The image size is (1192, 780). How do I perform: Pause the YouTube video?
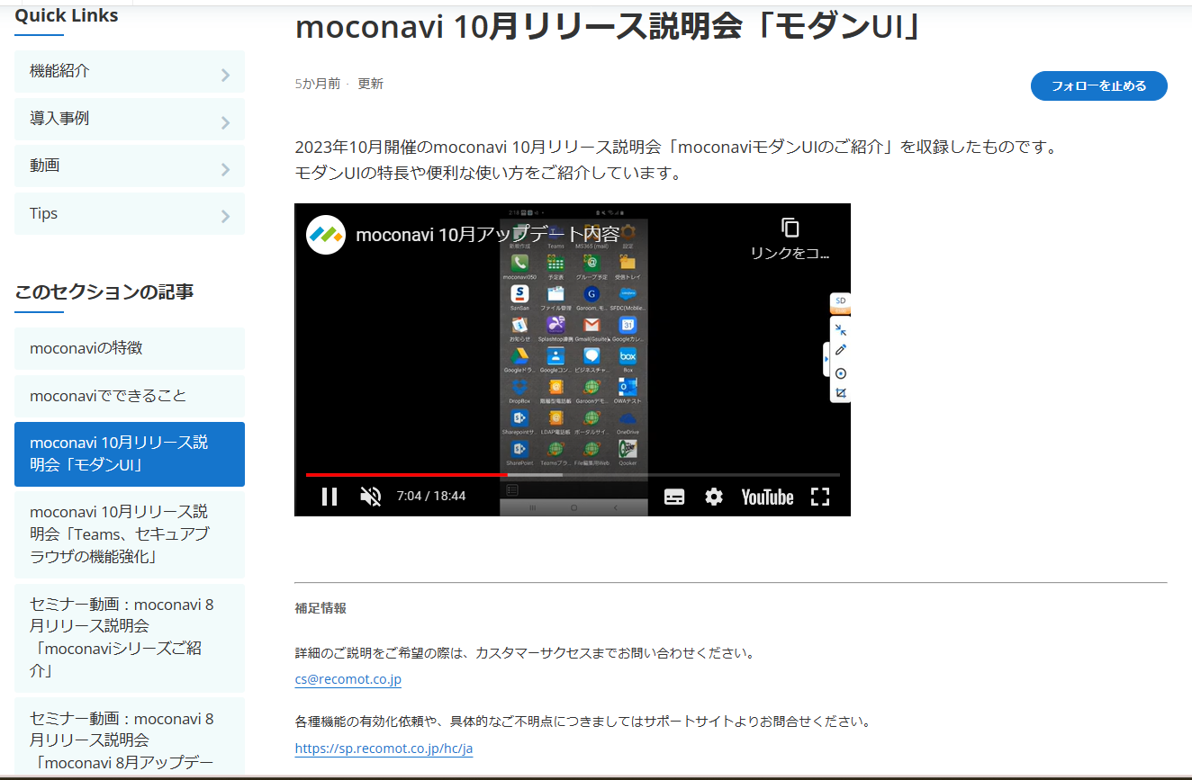330,497
